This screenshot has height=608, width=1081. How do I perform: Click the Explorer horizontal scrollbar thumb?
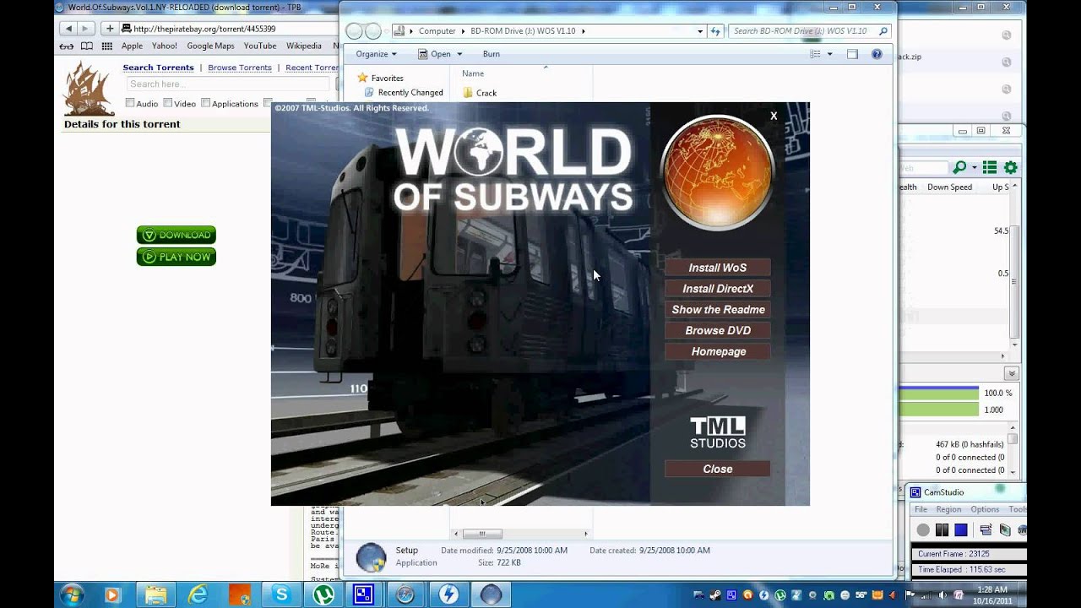[482, 534]
